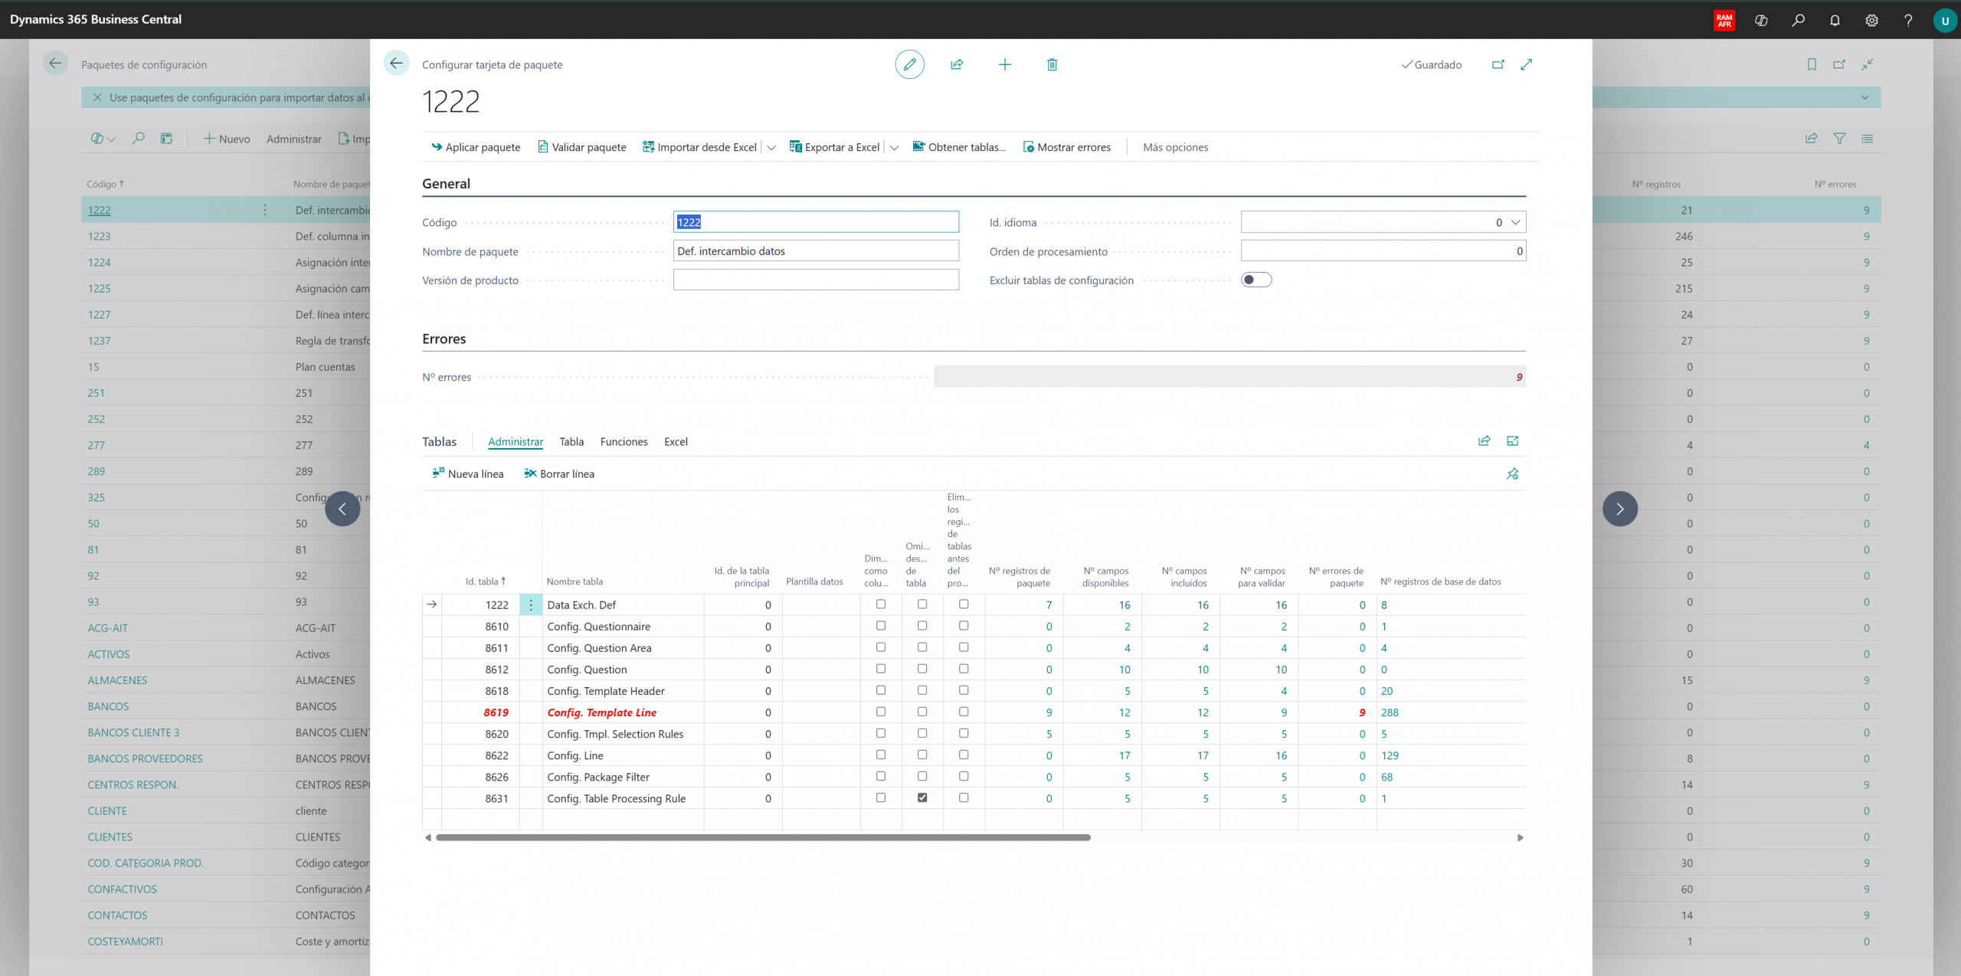Click Mostrar errores button
This screenshot has height=976, width=1961.
1066,147
